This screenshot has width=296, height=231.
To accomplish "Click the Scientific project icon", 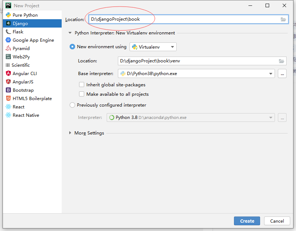I will 8,65.
